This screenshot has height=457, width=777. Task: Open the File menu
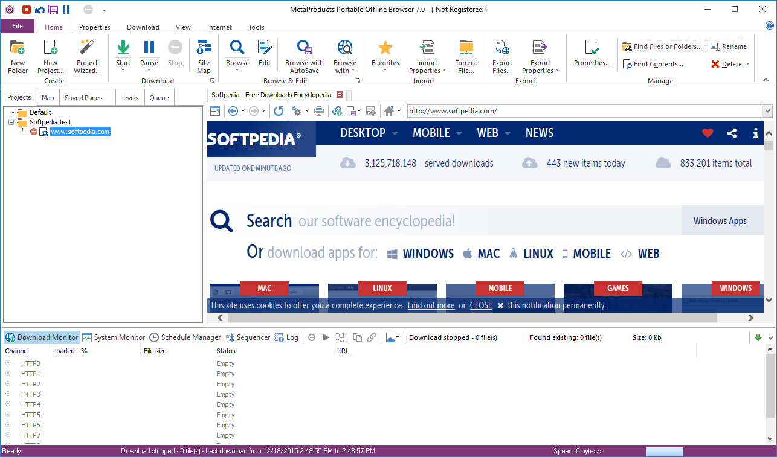pyautogui.click(x=18, y=26)
